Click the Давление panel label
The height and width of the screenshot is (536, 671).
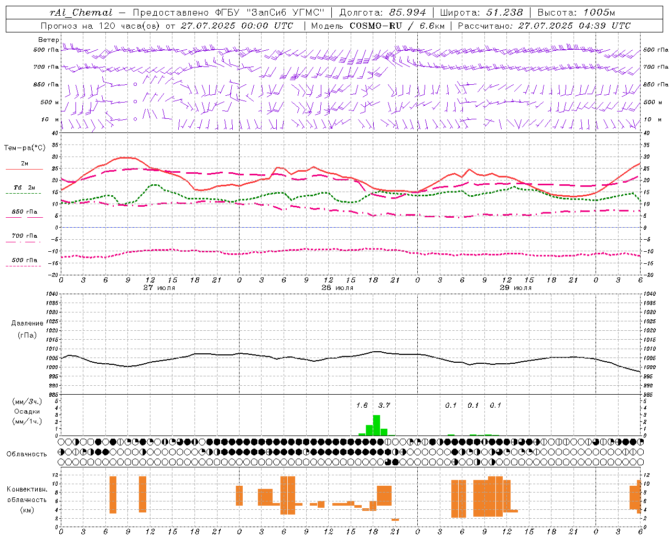27,323
